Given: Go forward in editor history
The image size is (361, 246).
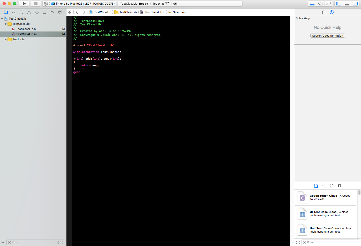Looking at the screenshot, I should 84,12.
